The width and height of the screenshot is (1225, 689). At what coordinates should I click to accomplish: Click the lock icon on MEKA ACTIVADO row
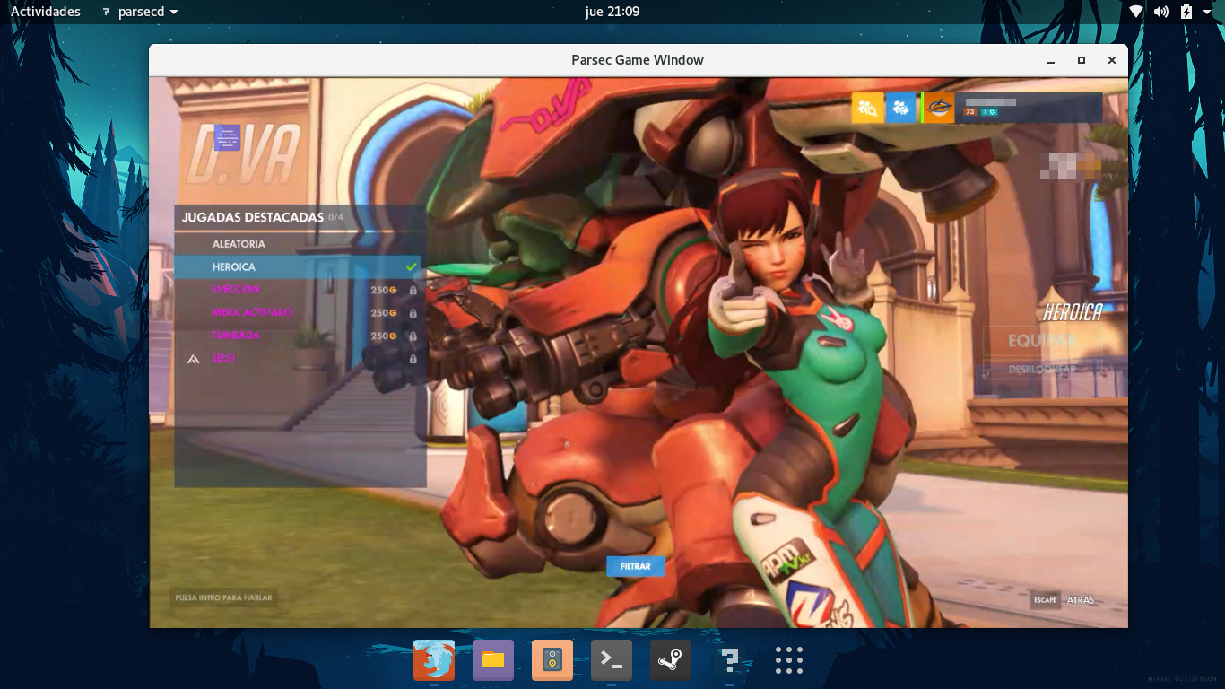click(413, 313)
